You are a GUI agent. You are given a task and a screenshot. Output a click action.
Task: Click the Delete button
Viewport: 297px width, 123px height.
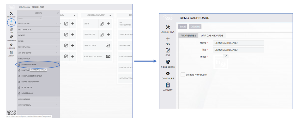point(195,26)
